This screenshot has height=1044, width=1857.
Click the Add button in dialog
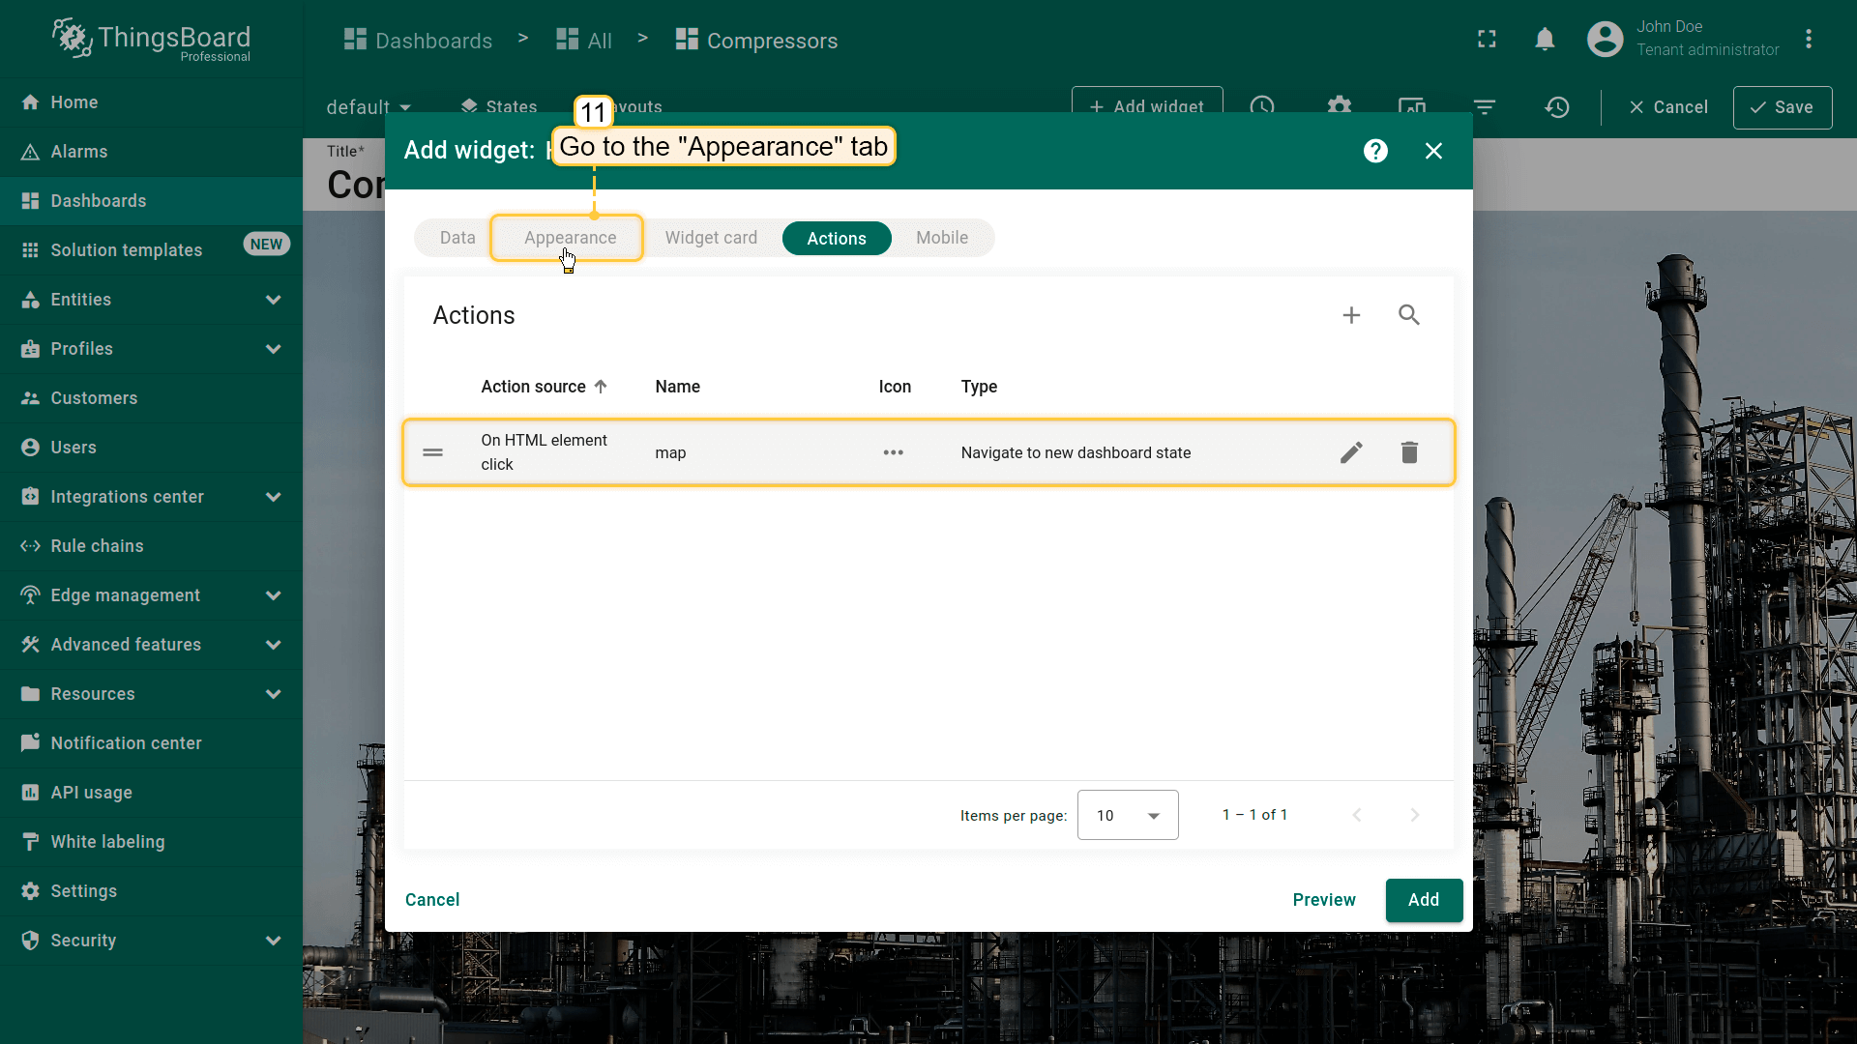pyautogui.click(x=1423, y=900)
